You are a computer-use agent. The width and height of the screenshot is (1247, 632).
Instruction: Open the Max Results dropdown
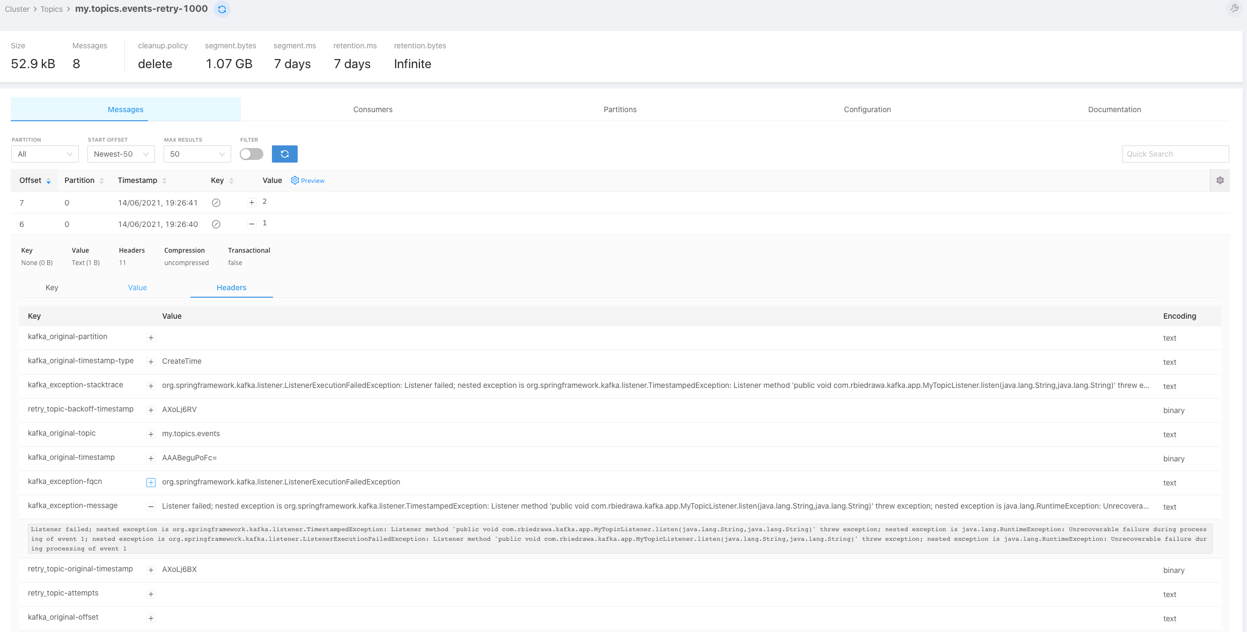click(197, 154)
